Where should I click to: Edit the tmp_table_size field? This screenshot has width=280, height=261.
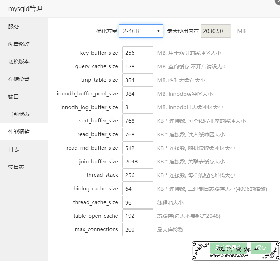138,80
